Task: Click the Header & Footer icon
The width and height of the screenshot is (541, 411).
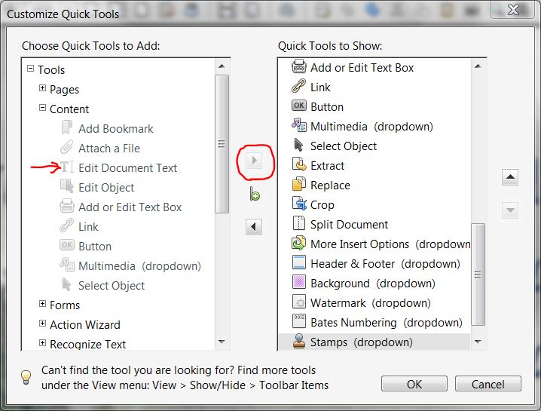Action: coord(299,262)
